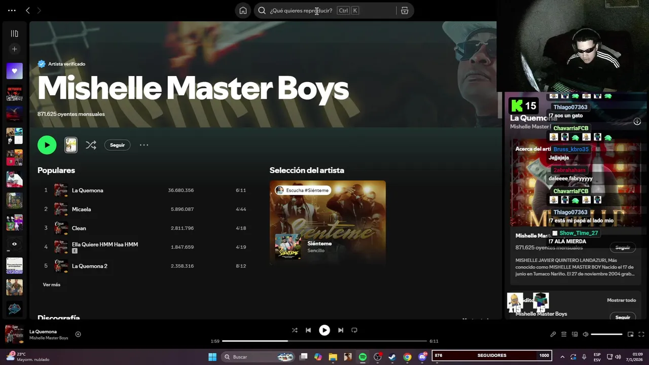Click the tray microphone icon
The height and width of the screenshot is (365, 649).
(584, 356)
